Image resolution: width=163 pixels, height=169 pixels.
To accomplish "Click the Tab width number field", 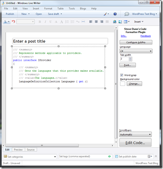I will (x=125, y=59).
